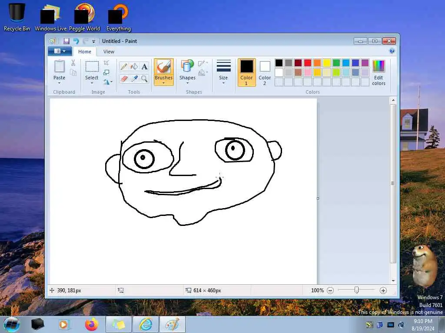The width and height of the screenshot is (445, 333).
Task: Open Firefox from the taskbar
Action: (91, 324)
